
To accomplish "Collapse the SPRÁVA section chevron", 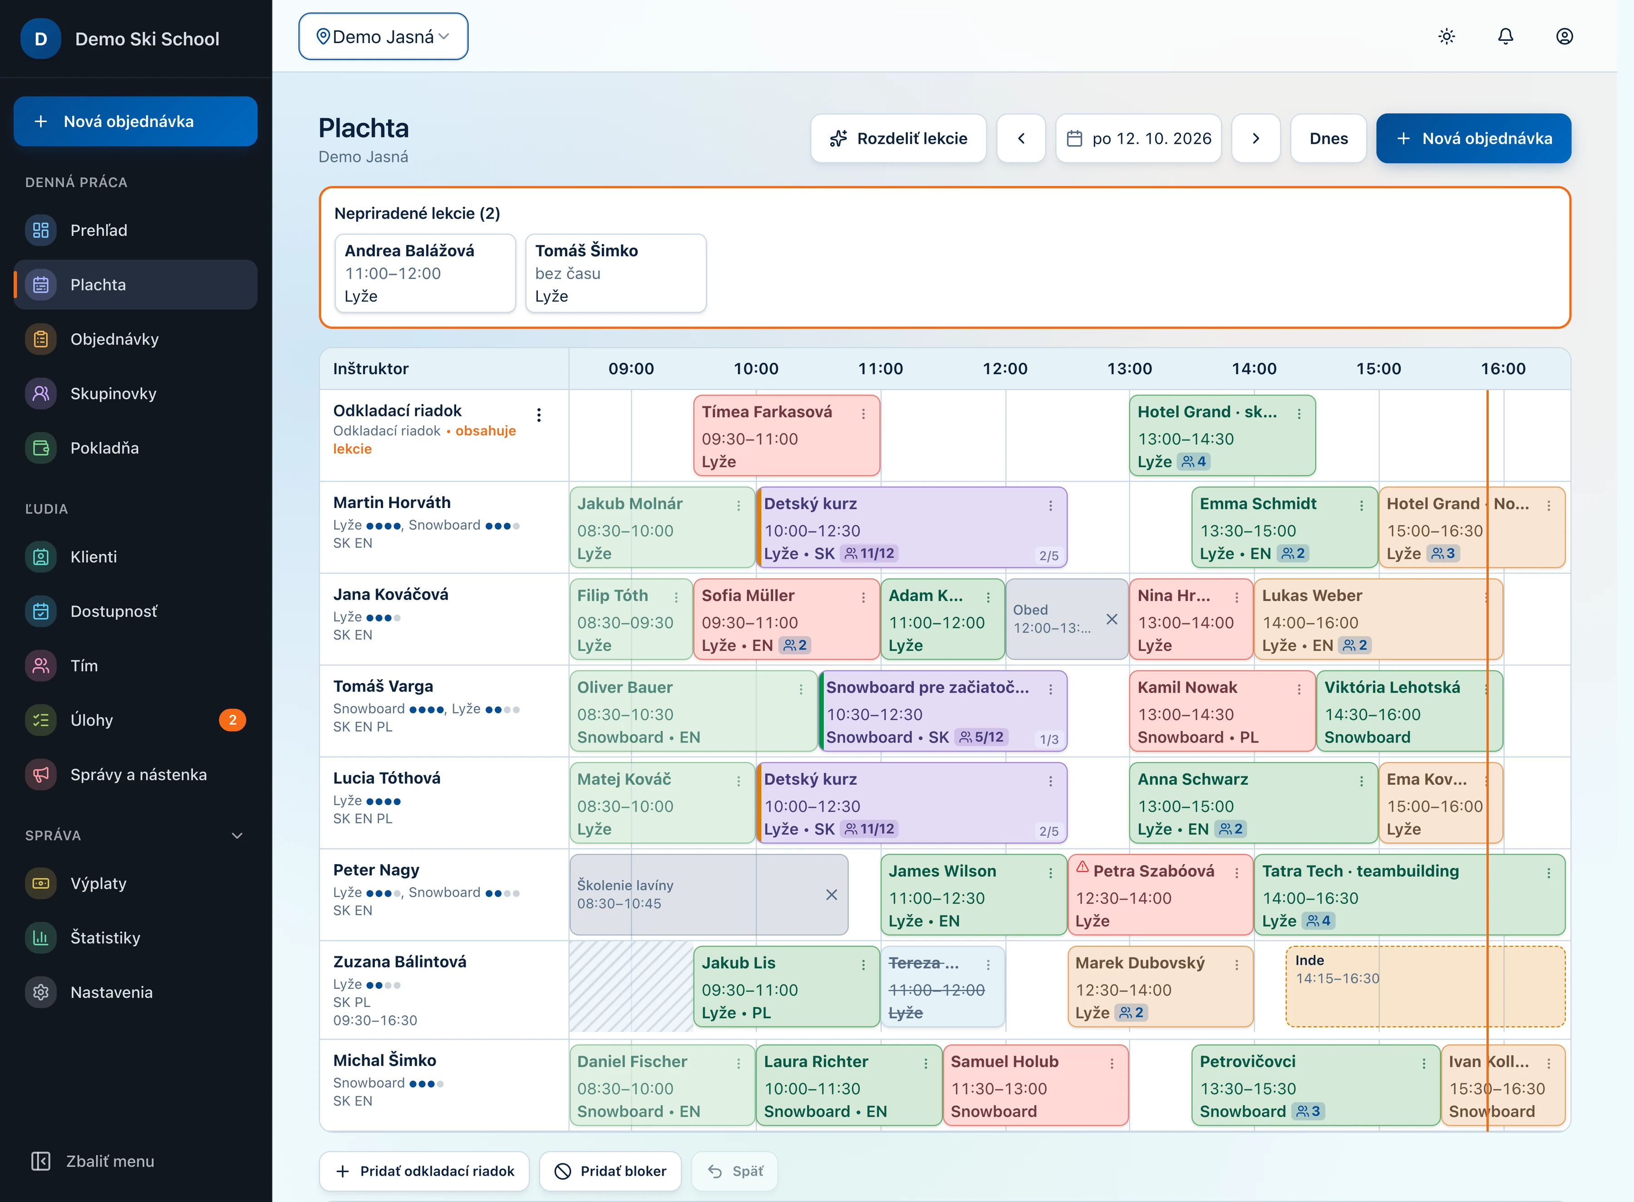I will tap(236, 836).
